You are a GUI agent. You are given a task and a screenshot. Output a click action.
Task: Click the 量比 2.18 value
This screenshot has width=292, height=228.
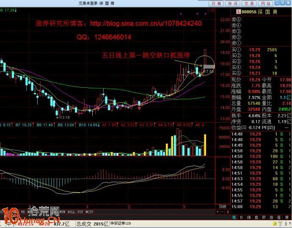pyautogui.click(x=286, y=103)
